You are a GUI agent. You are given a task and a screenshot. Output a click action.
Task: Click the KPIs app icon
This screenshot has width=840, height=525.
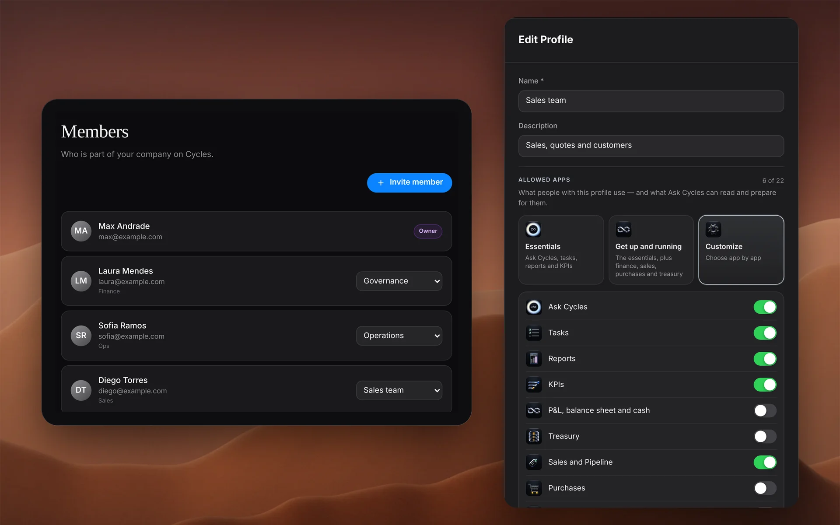click(x=534, y=385)
